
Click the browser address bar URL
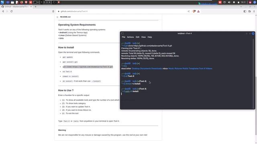[x=74, y=12]
